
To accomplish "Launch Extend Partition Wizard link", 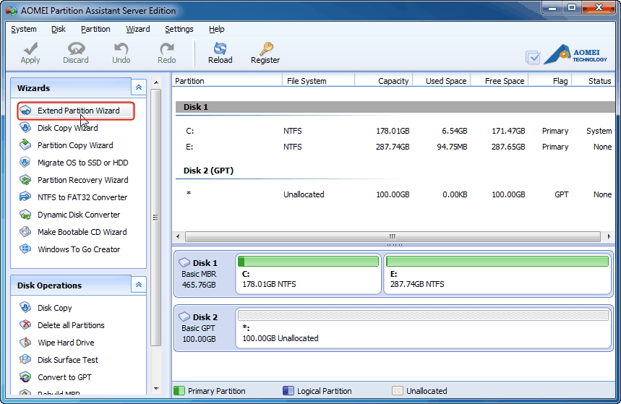I will 78,111.
